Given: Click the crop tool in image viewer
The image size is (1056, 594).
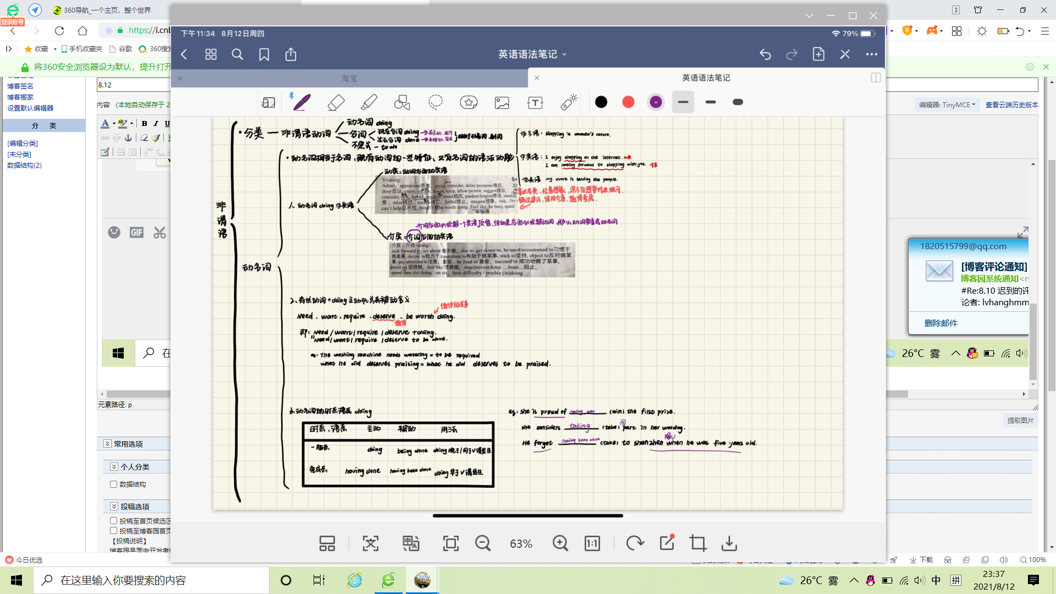Looking at the screenshot, I should pos(697,543).
